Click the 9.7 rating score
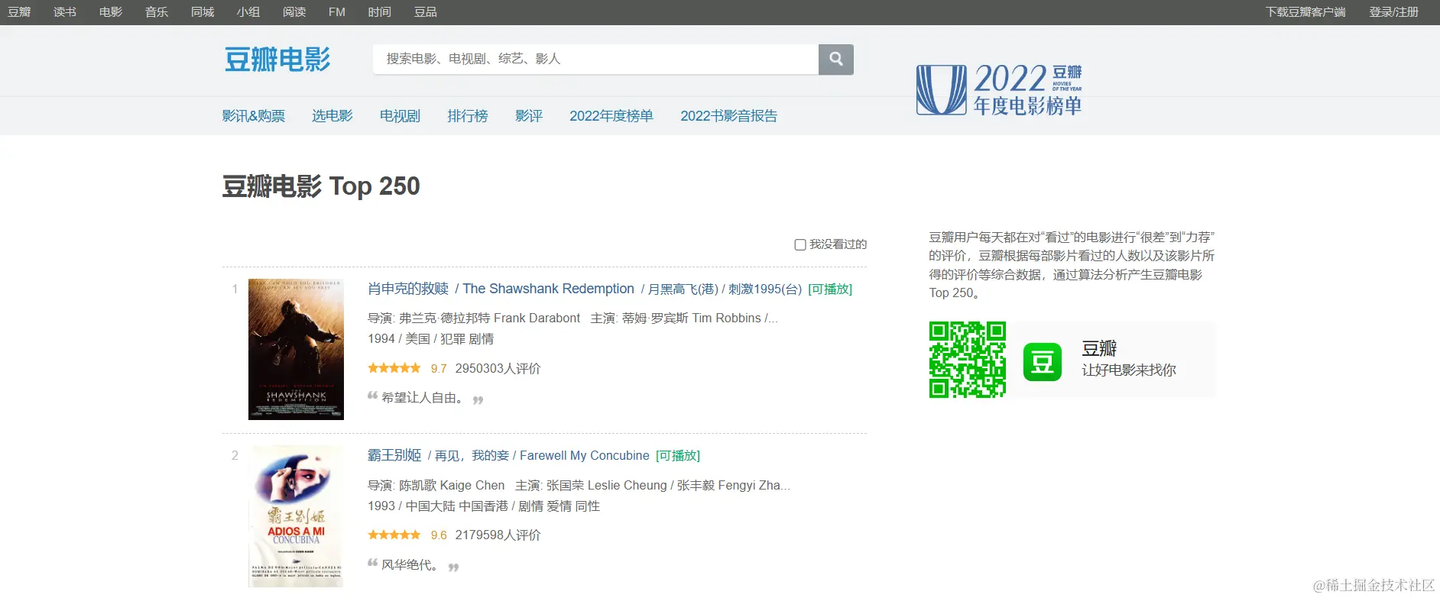The height and width of the screenshot is (598, 1440). pyautogui.click(x=439, y=369)
